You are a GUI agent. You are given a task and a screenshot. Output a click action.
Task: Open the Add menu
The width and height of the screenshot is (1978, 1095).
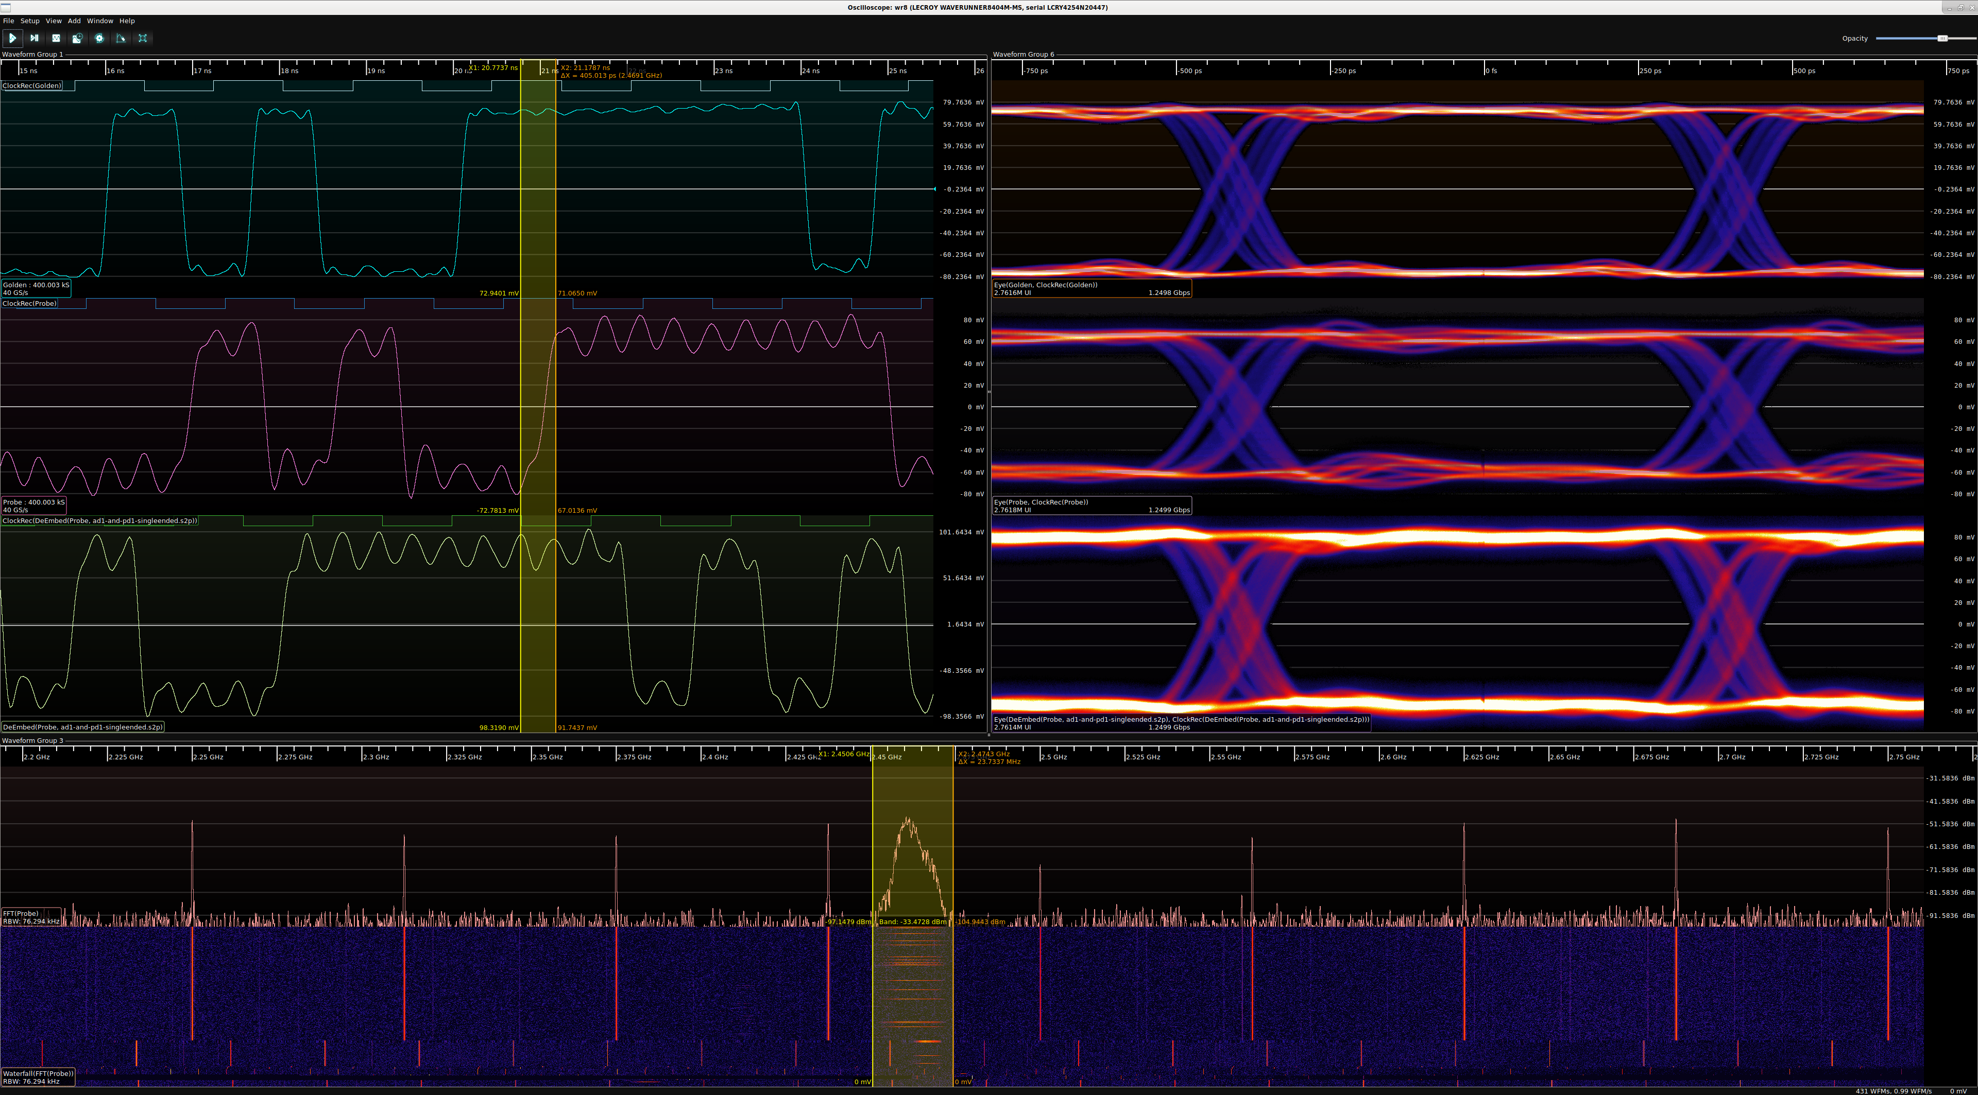coord(75,21)
